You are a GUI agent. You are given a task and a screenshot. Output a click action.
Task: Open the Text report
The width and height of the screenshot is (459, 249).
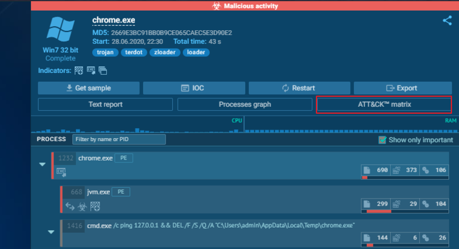coord(105,104)
